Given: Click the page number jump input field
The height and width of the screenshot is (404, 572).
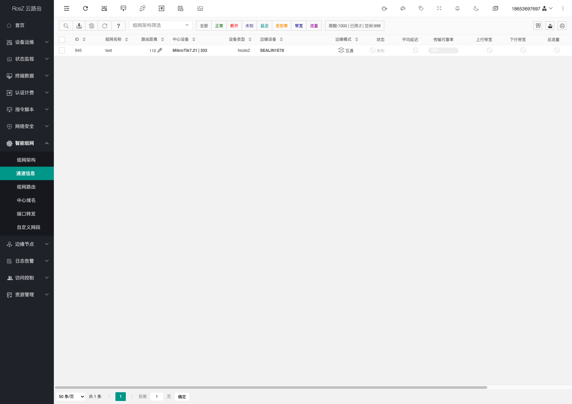Looking at the screenshot, I should tap(156, 397).
